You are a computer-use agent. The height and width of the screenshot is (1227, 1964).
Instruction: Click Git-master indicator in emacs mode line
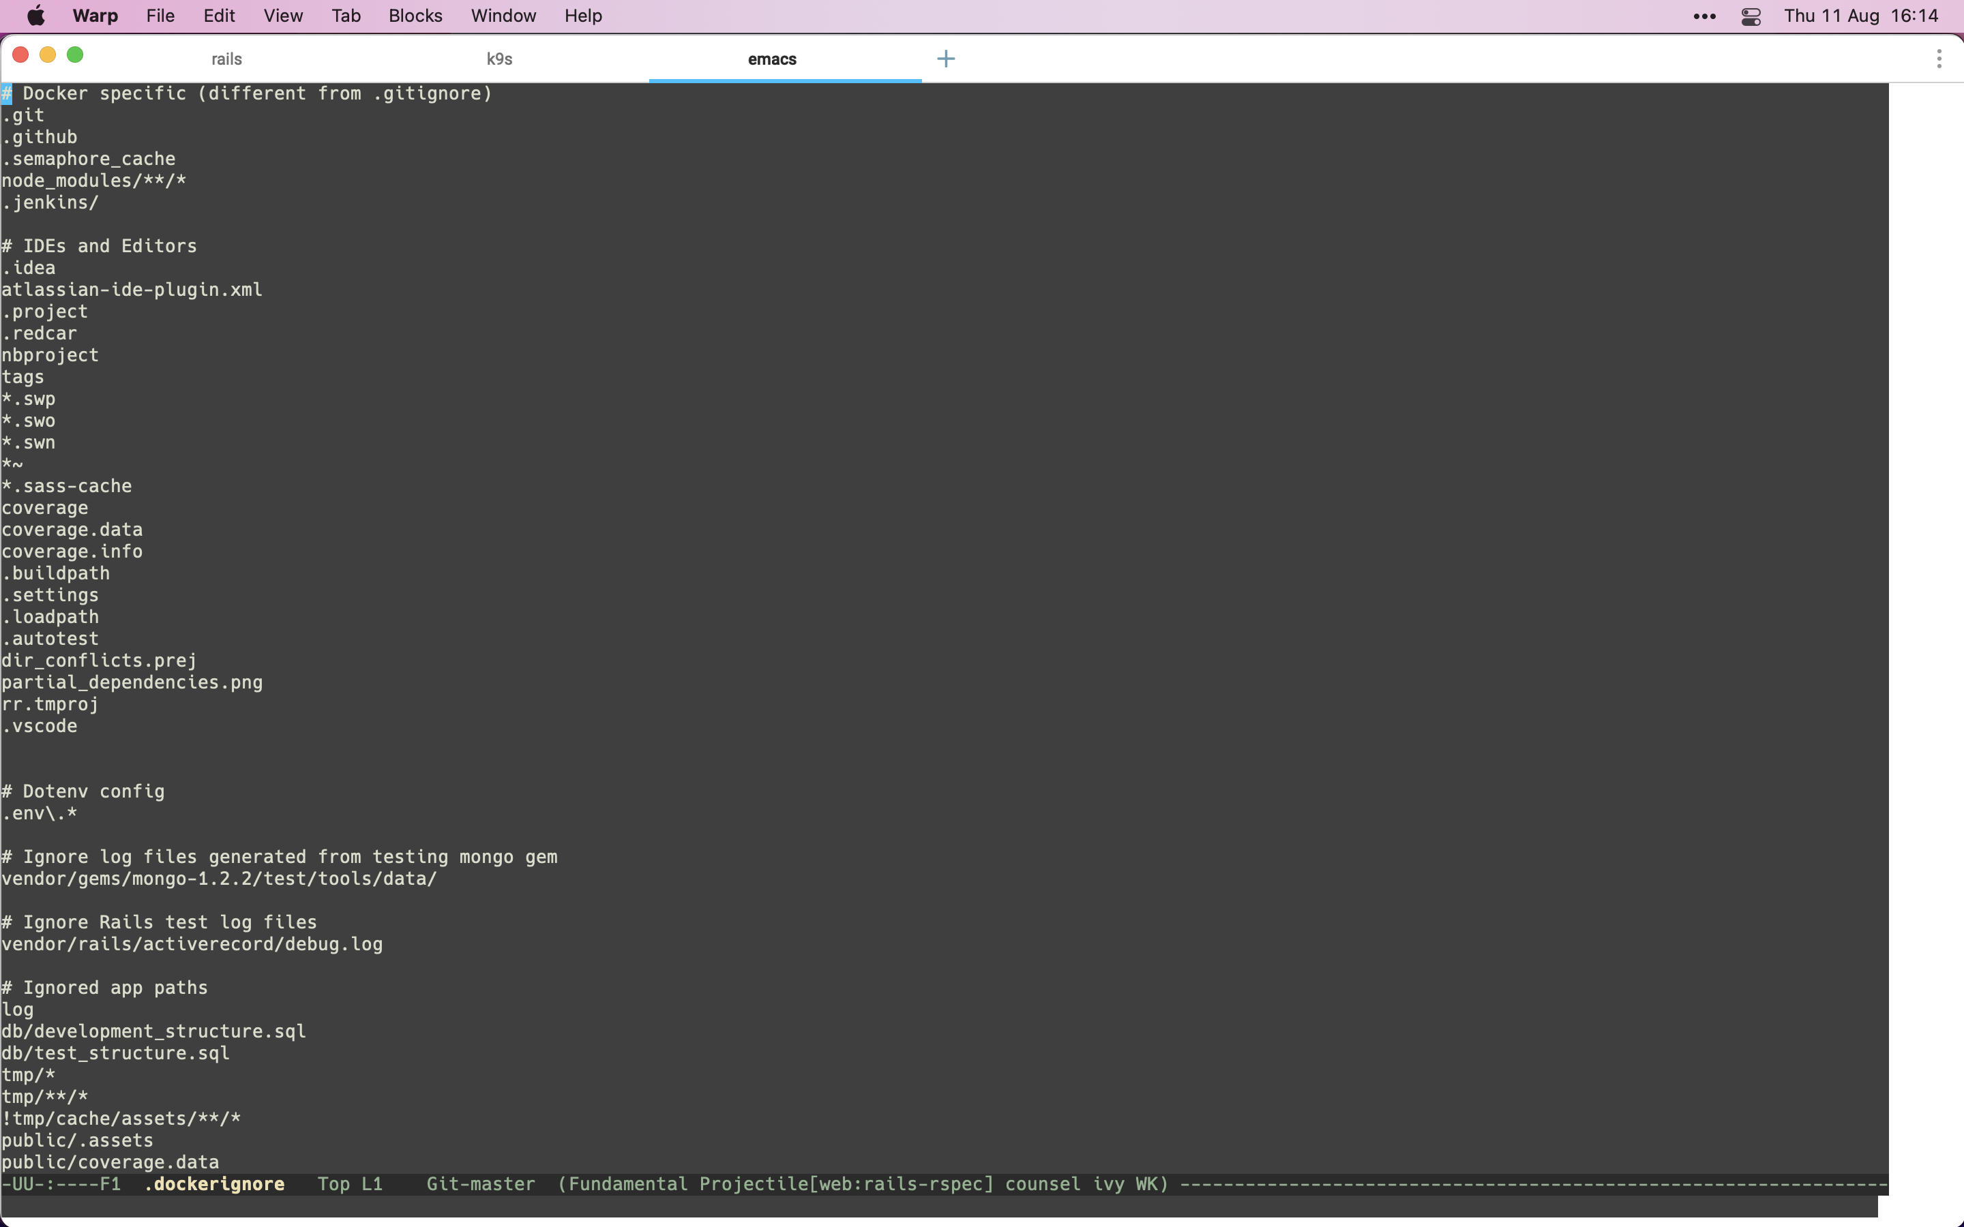tap(479, 1184)
